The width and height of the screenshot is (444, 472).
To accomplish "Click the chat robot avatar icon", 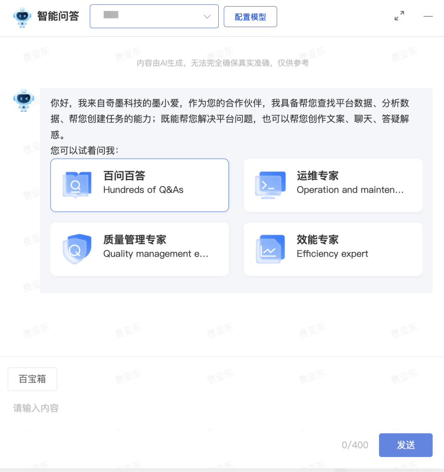I will point(23,101).
